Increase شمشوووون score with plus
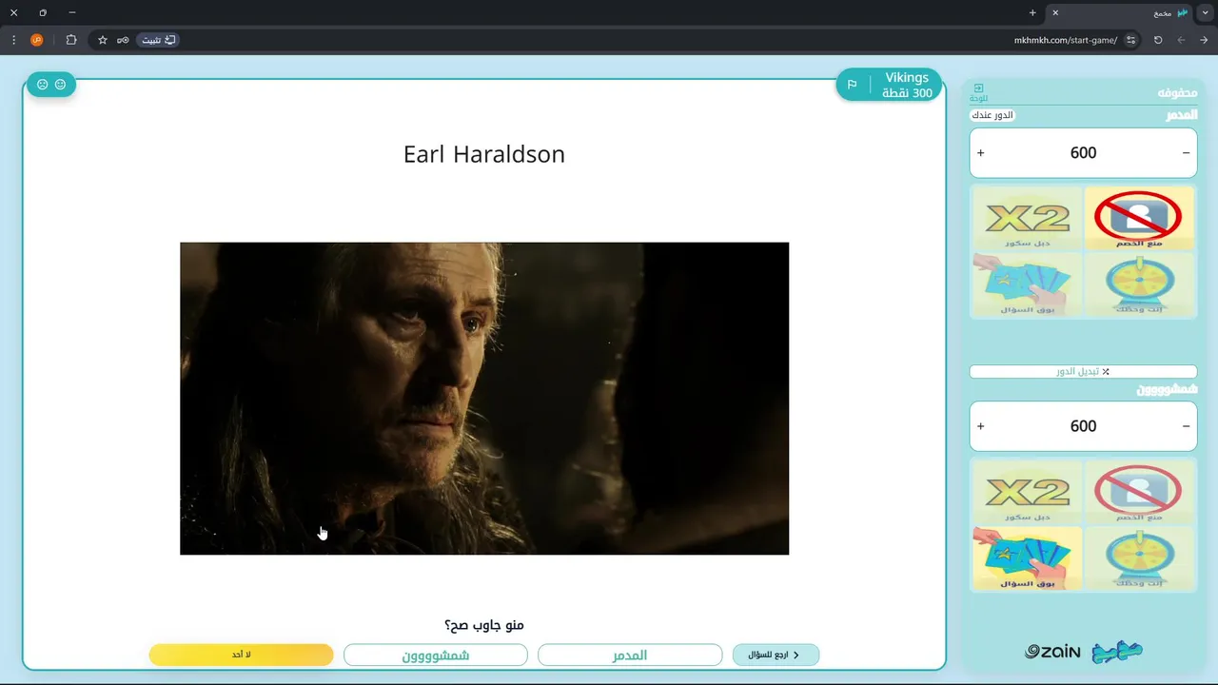 (x=981, y=426)
